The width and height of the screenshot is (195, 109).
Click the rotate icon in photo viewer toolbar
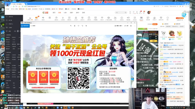[x=82, y=26]
